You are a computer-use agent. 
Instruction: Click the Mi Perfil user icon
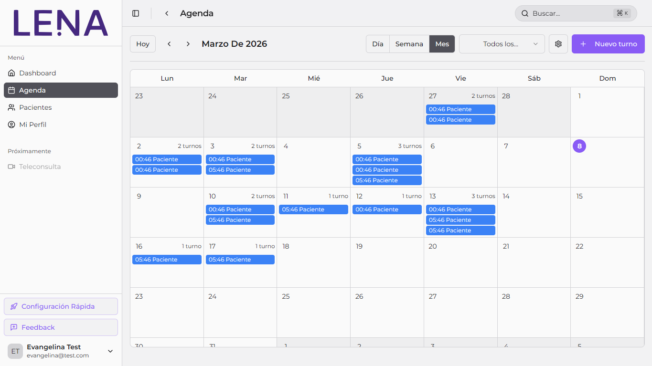coord(11,125)
